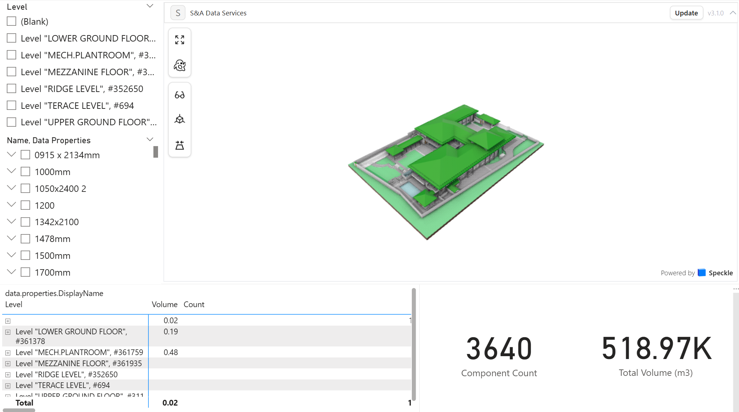Activate the section box tool

(179, 145)
